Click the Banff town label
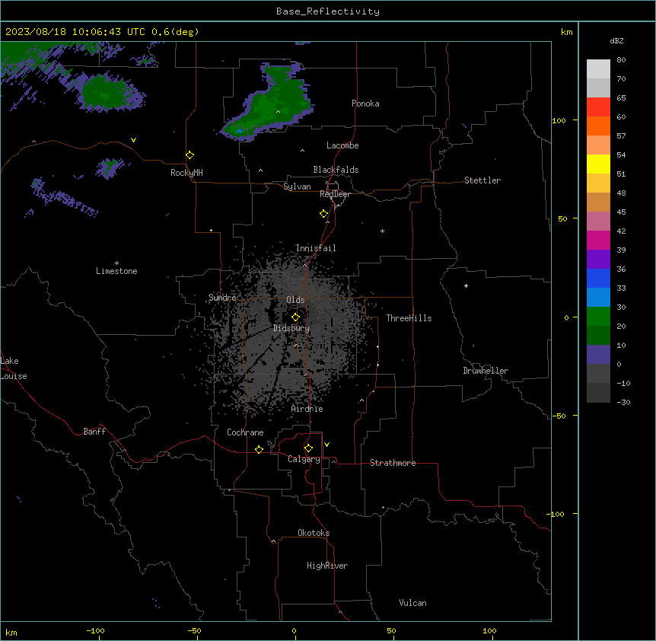The height and width of the screenshot is (641, 656). point(94,432)
